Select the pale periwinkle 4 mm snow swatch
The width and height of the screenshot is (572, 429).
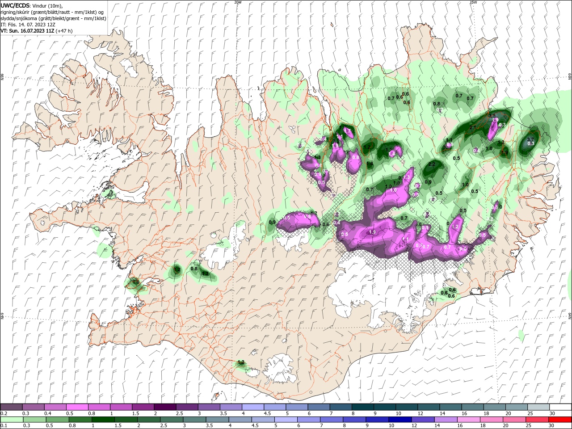252,407
